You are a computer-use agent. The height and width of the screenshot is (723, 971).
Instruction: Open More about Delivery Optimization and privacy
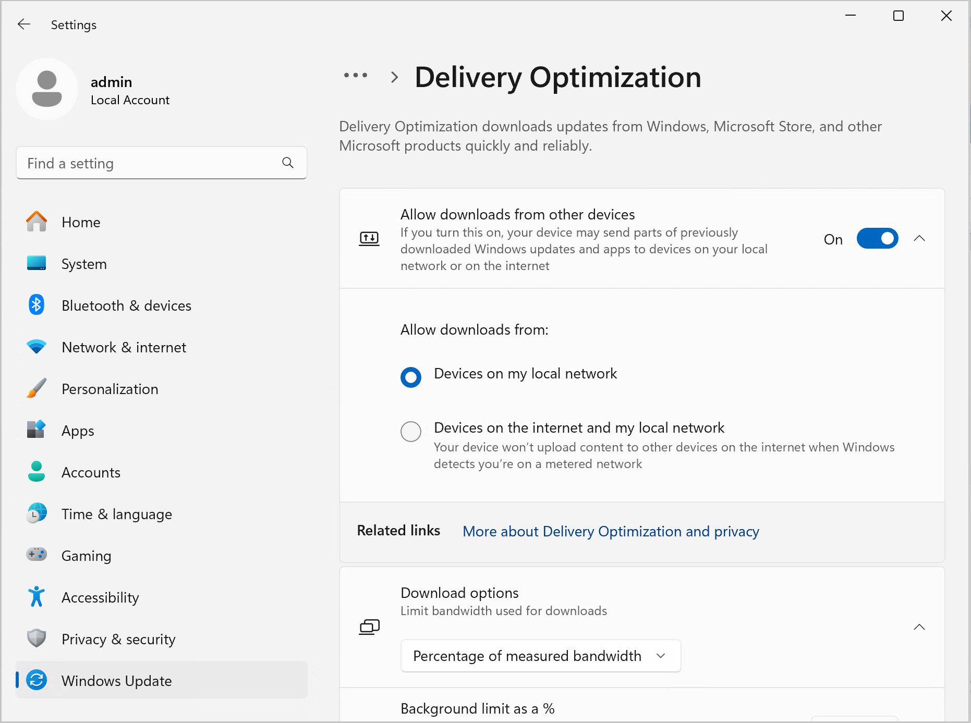611,531
